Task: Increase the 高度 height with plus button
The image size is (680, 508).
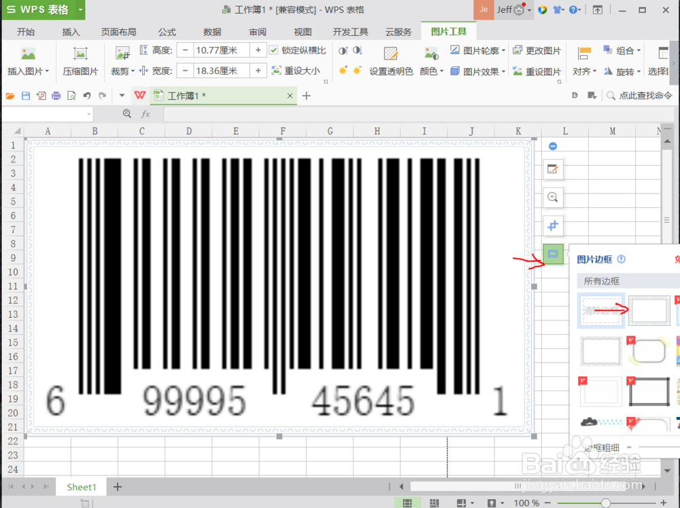Action: point(258,50)
